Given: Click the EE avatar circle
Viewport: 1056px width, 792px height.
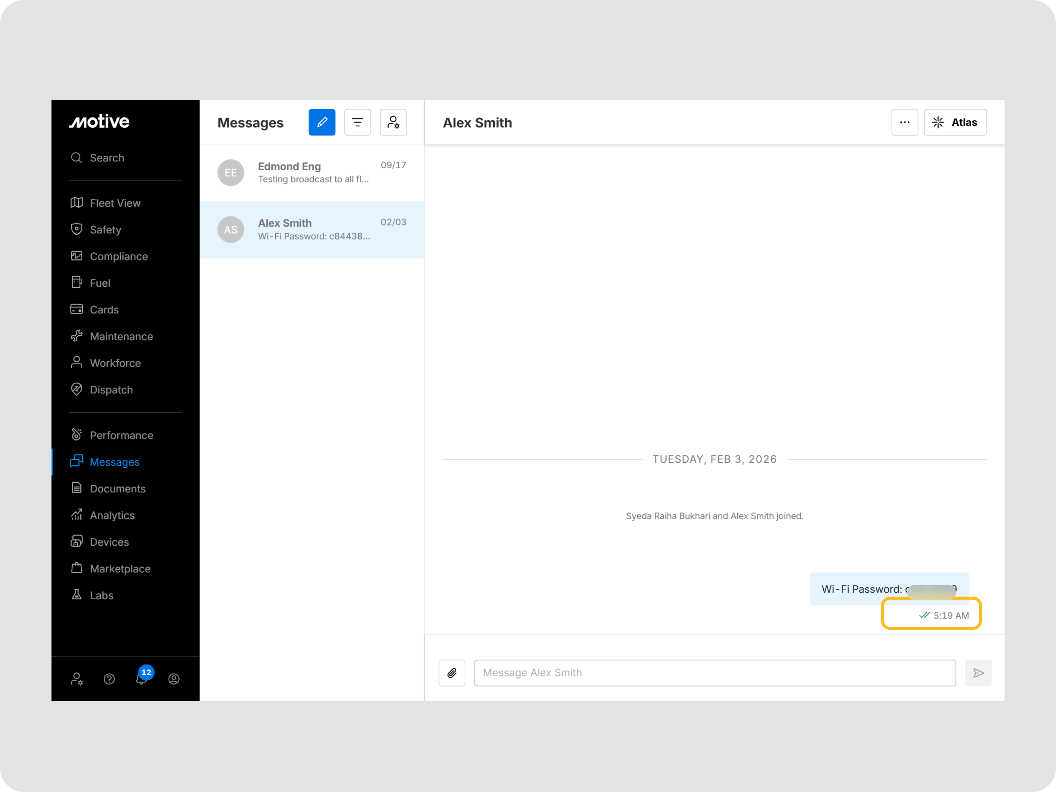Looking at the screenshot, I should click(x=230, y=172).
